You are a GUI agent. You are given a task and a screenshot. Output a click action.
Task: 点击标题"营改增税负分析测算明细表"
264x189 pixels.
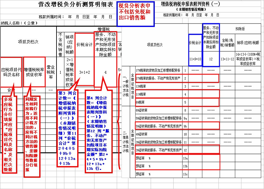click(76, 4)
